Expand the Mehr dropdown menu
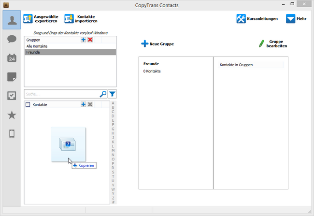The width and height of the screenshot is (314, 216). click(296, 19)
